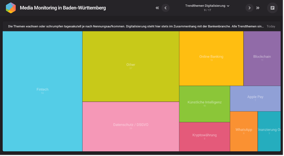The height and width of the screenshot is (156, 284).
Task: Select the Fintech treemap tile
Action: (x=42, y=91)
